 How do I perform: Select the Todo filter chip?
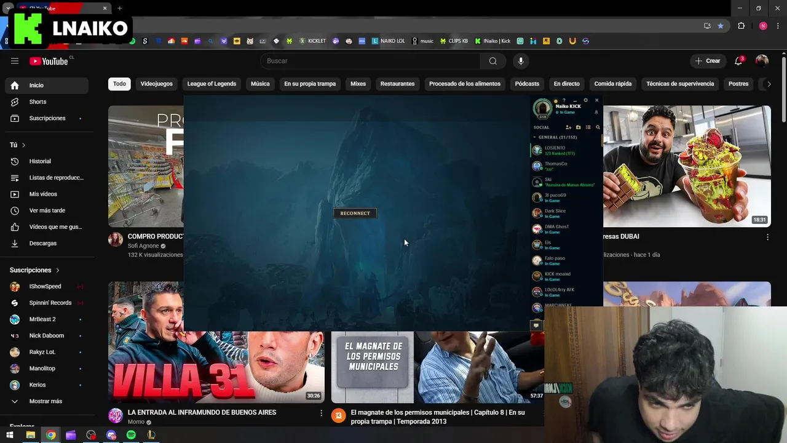[x=119, y=84]
